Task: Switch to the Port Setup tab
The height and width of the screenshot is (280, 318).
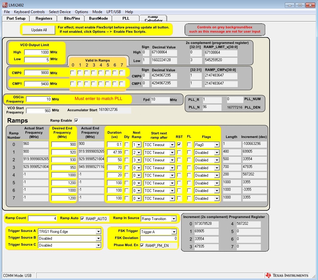Action: [16, 18]
